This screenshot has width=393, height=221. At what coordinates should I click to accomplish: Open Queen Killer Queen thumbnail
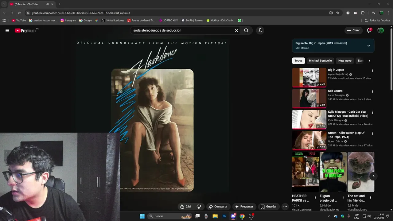(x=309, y=141)
